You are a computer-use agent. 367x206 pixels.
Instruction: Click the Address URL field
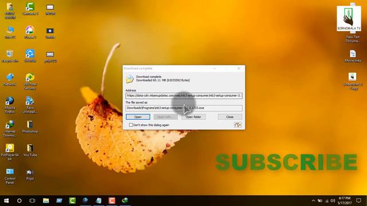tap(184, 96)
